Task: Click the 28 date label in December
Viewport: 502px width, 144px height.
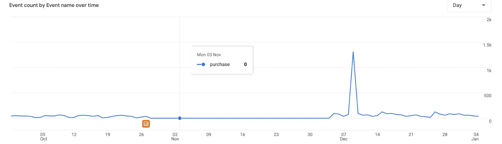Action: click(445, 134)
